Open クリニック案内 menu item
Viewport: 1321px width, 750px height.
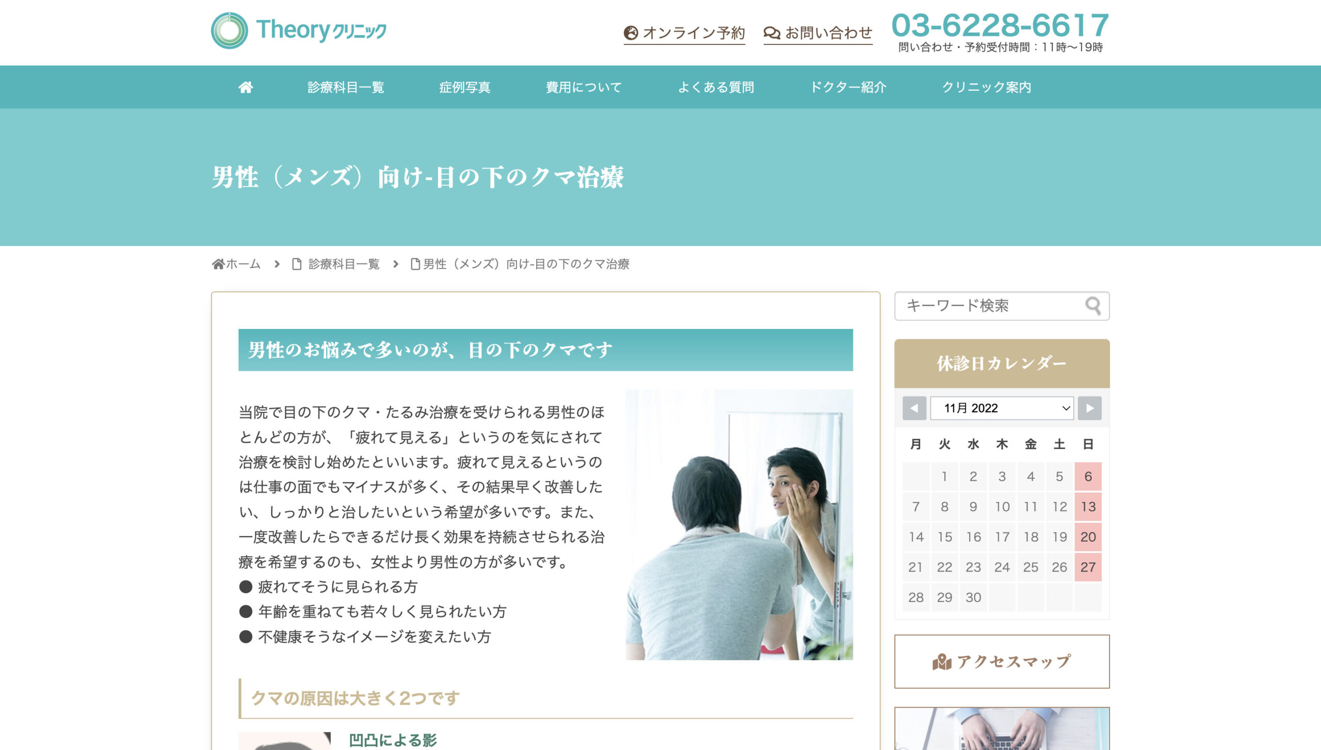pos(986,87)
